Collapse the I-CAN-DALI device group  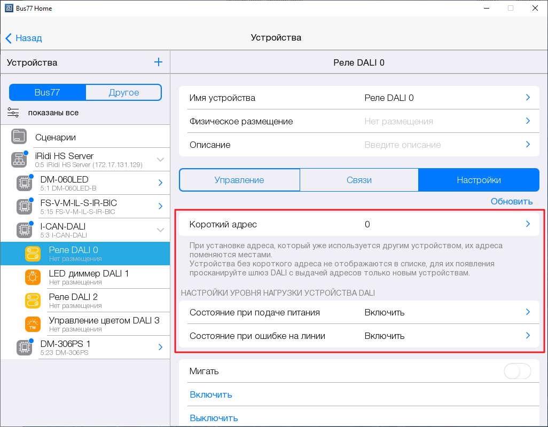click(x=160, y=230)
